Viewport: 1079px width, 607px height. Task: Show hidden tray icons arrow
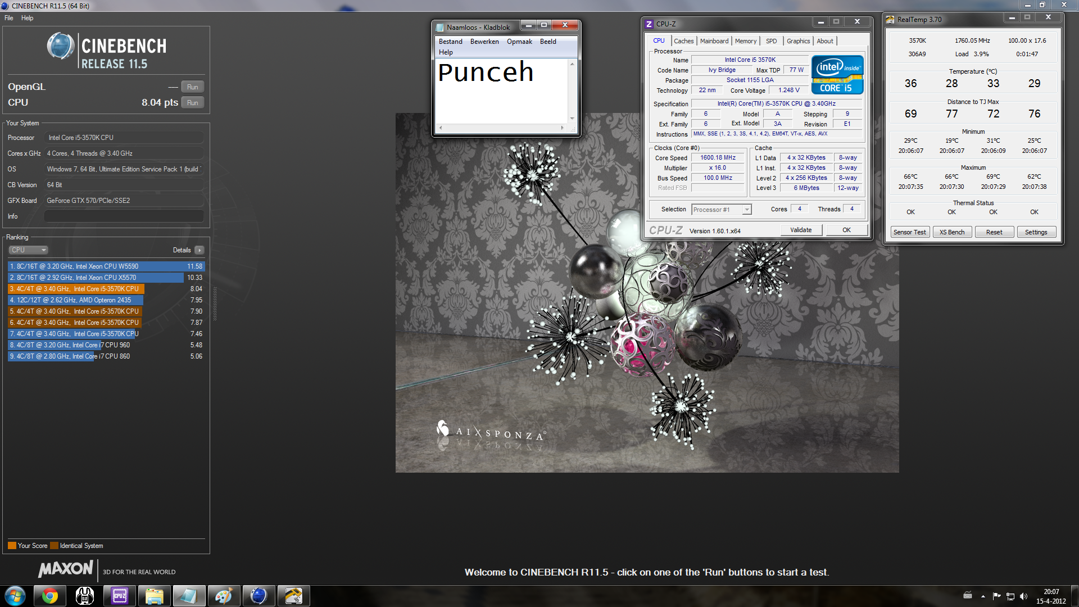tap(983, 596)
